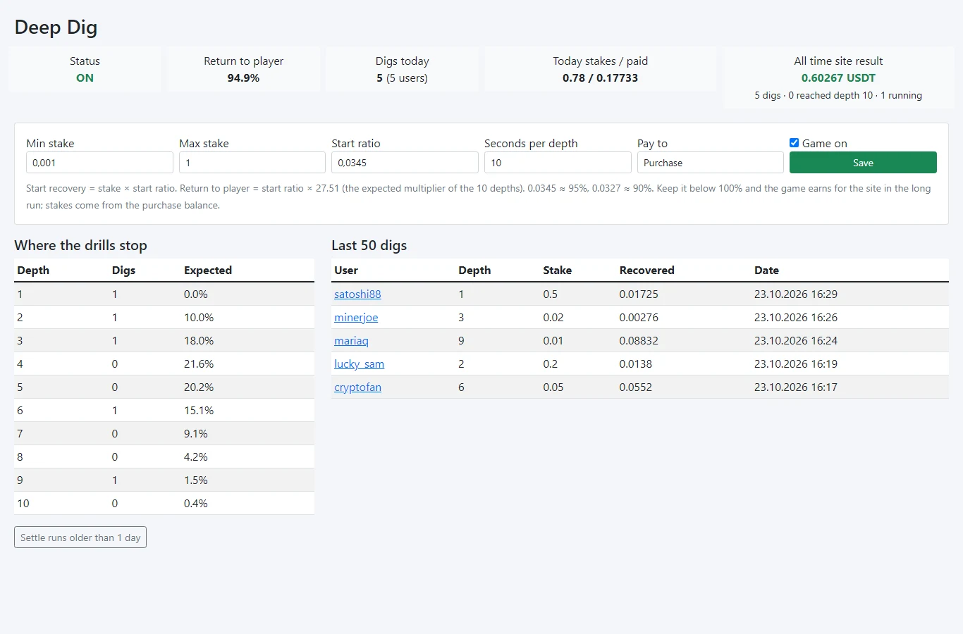
Task: Save the Deep Dig settings
Action: point(863,163)
